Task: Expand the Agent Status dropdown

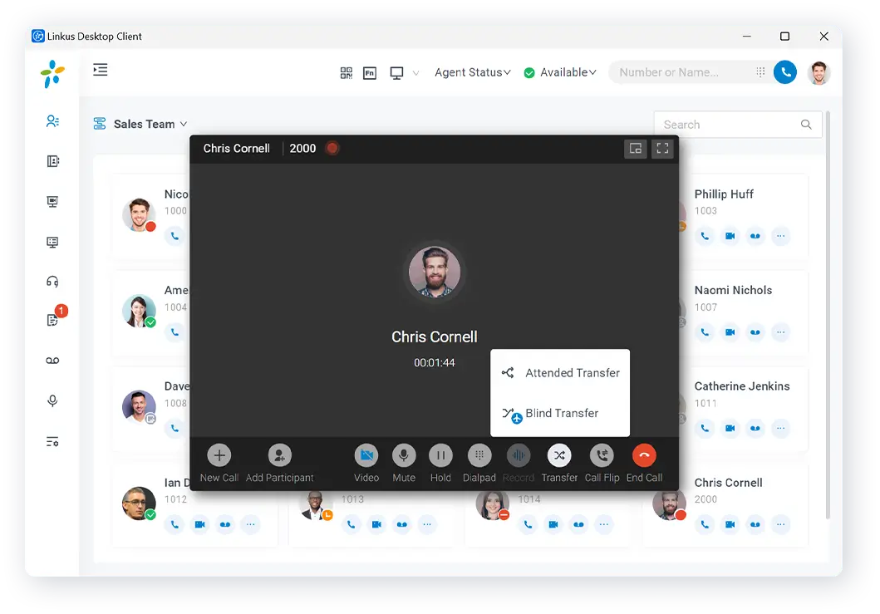Action: point(472,73)
